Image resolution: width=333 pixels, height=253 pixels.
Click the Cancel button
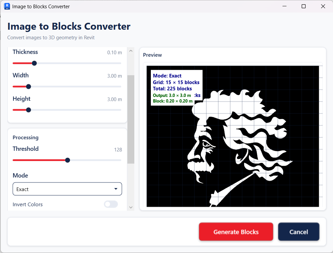click(x=299, y=232)
